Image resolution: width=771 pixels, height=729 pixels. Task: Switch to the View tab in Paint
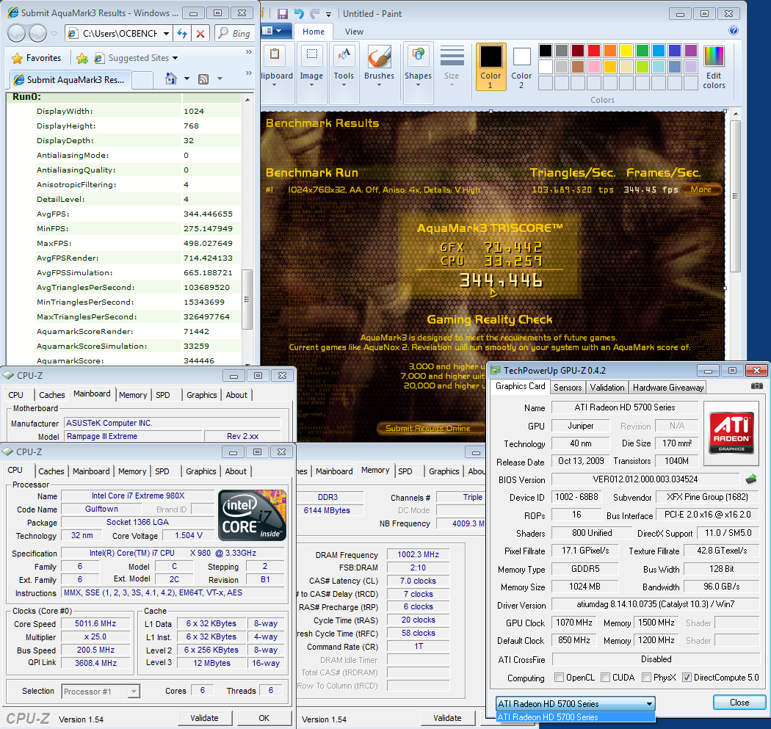point(354,32)
